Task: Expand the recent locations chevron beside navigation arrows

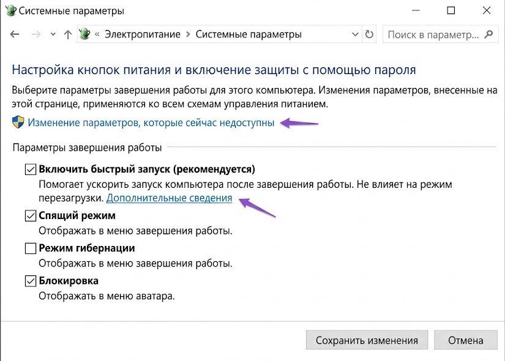Action: pyautogui.click(x=52, y=34)
